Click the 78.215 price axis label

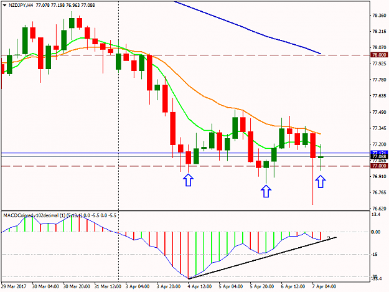point(379,32)
